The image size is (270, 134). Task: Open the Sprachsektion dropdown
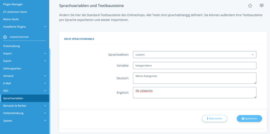point(195,55)
